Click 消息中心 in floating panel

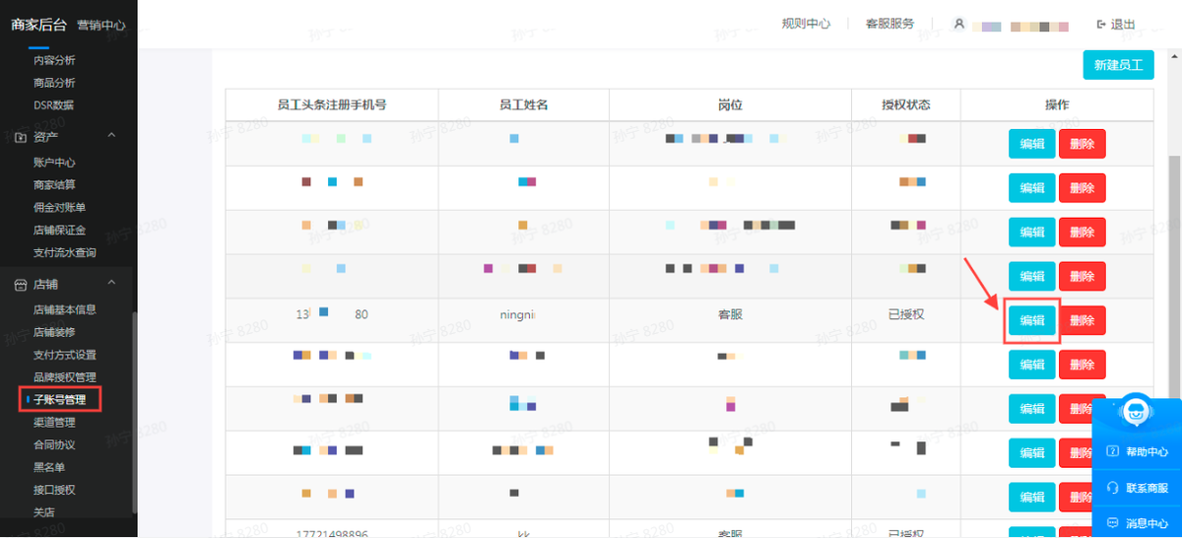(1148, 523)
